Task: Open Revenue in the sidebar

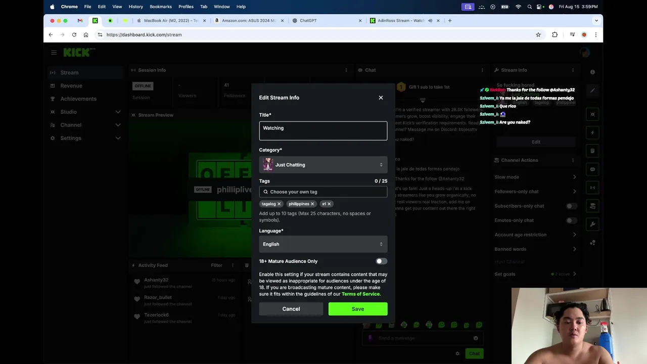Action: [71, 86]
